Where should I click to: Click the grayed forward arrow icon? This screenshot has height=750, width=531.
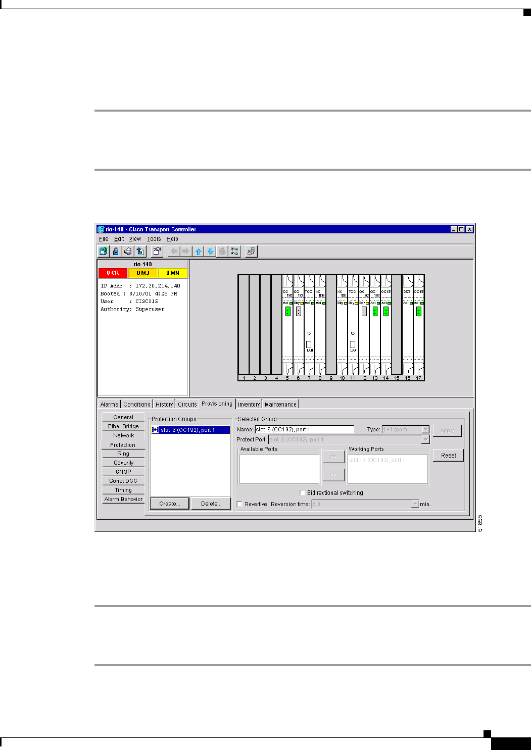click(186, 251)
